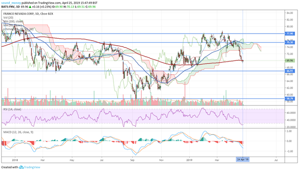The height and width of the screenshot is (171, 299).
Task: Select the Vol (20) indicator label
Action: [x=8, y=18]
